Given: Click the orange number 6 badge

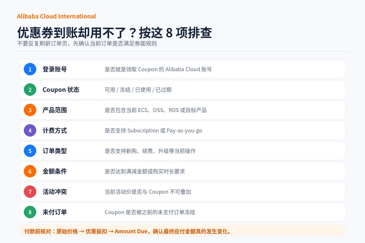Looking at the screenshot, I should pyautogui.click(x=30, y=171).
